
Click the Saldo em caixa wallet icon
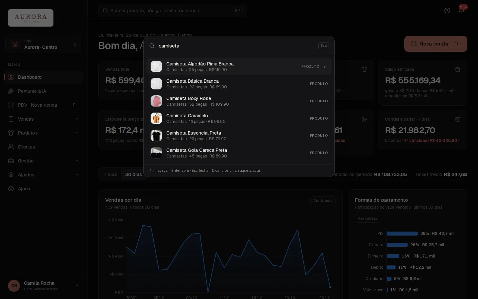point(458,69)
